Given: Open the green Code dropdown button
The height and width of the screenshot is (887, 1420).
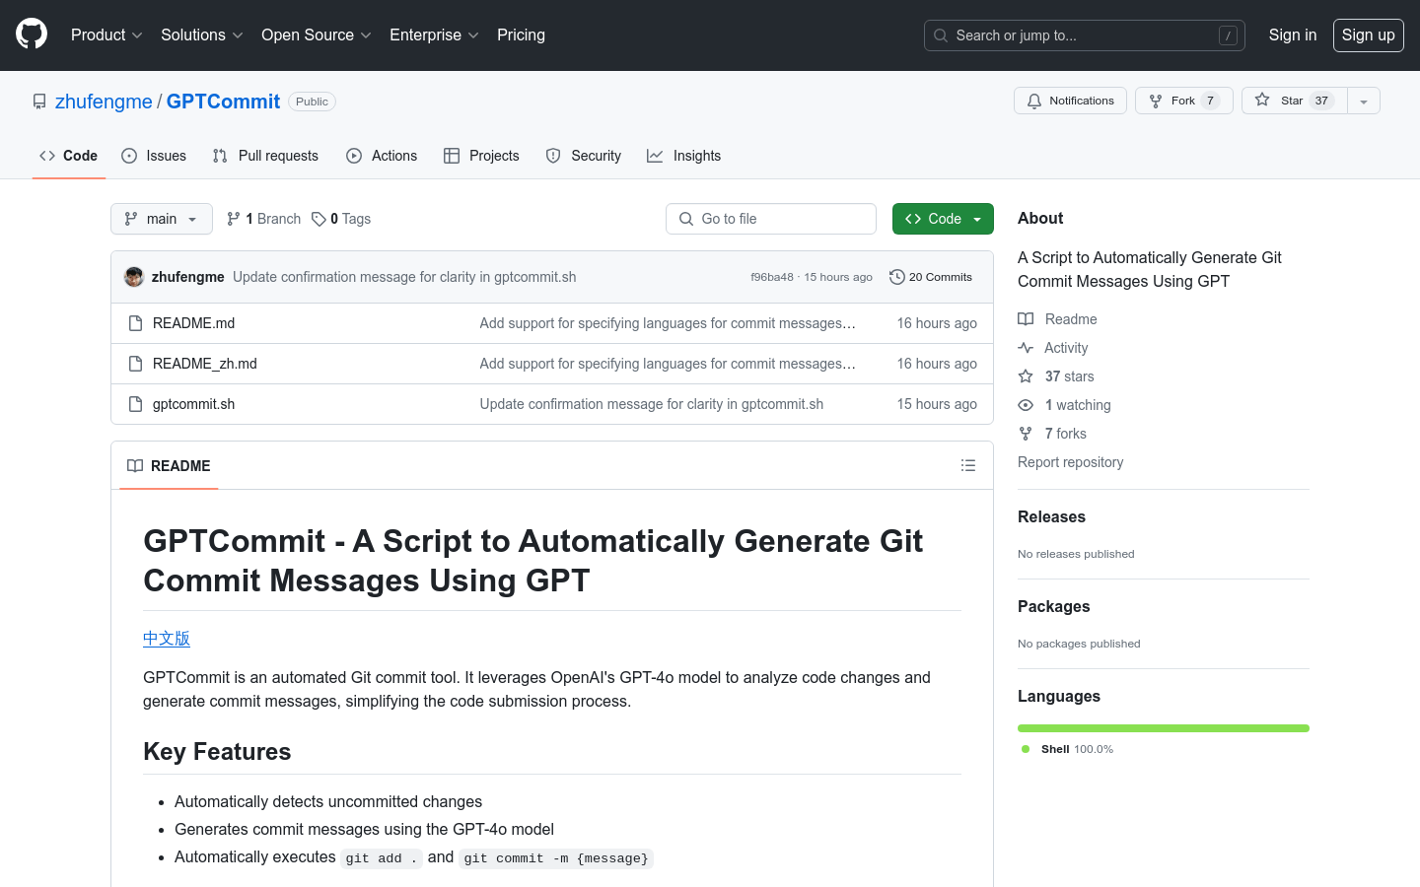Looking at the screenshot, I should click(x=943, y=219).
